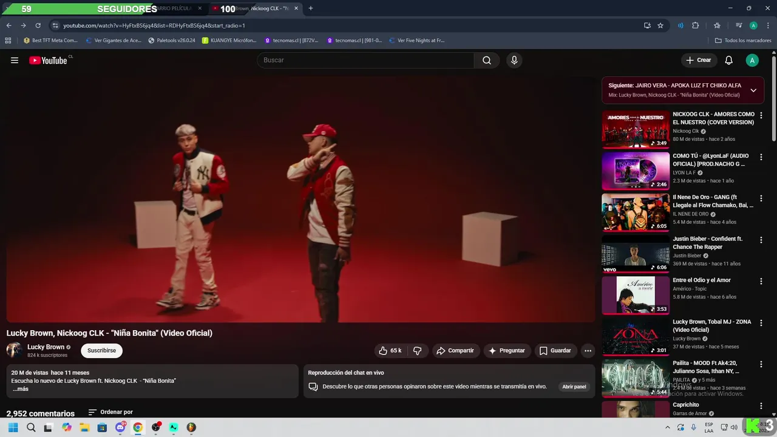Open options menu for Amores Como El Nuestro

pyautogui.click(x=761, y=115)
